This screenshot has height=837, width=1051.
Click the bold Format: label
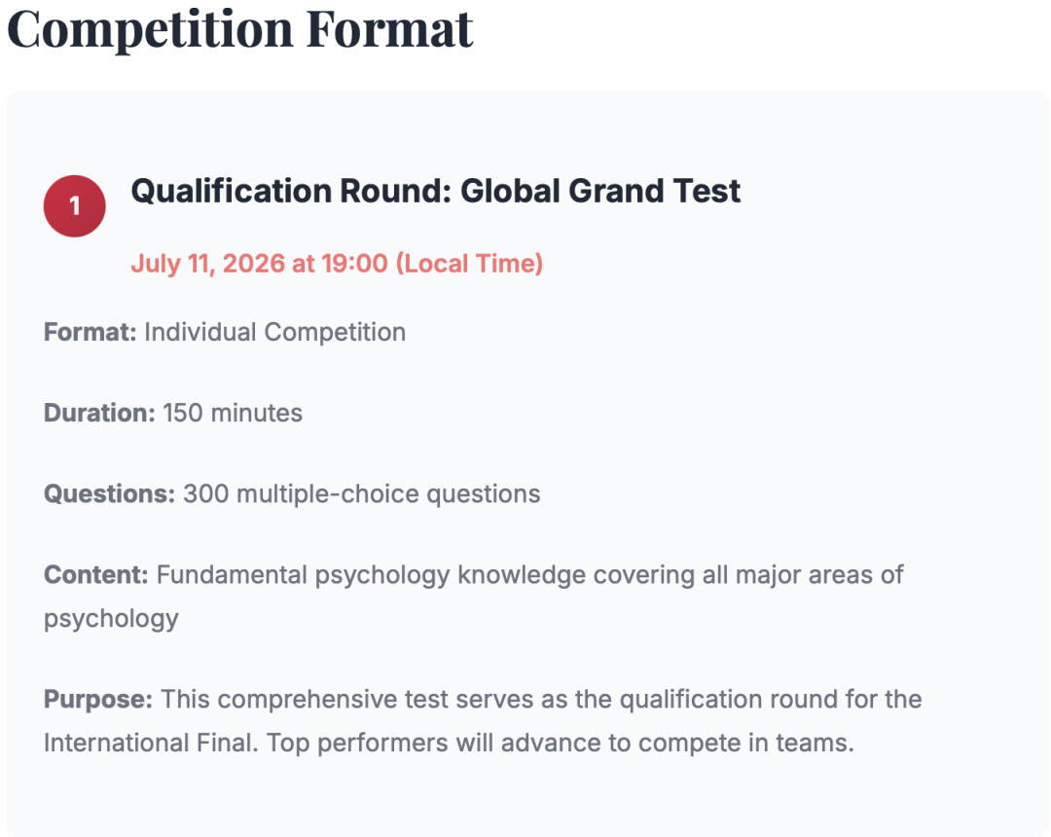[90, 333]
